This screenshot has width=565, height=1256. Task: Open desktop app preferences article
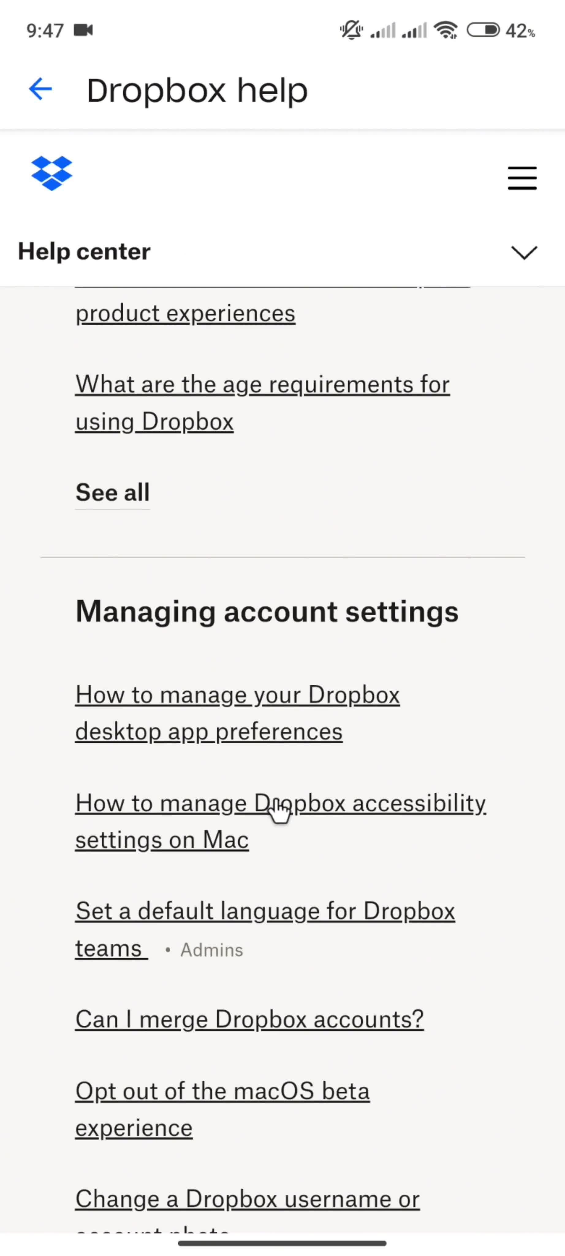click(238, 713)
